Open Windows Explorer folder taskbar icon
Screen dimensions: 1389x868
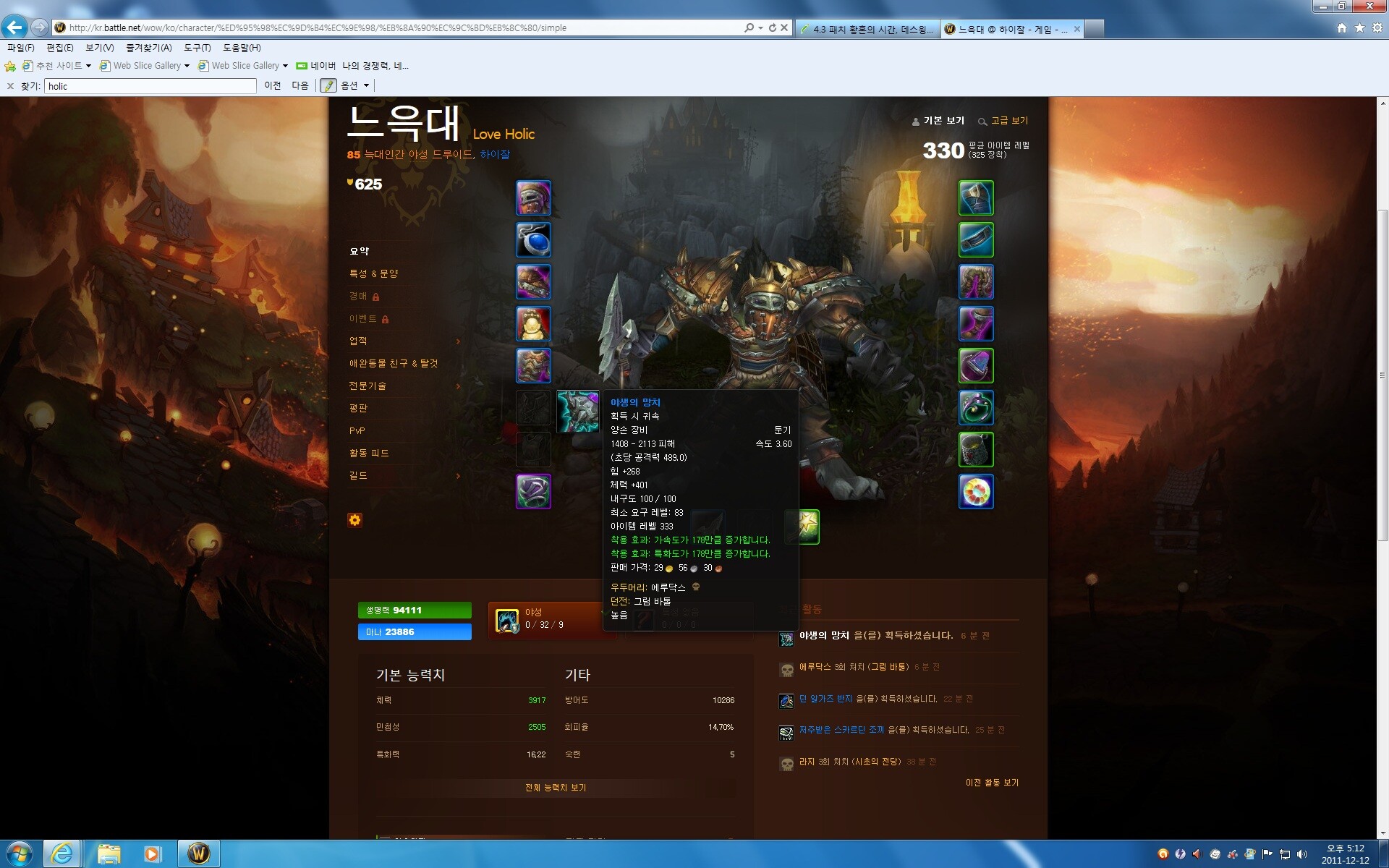click(109, 854)
